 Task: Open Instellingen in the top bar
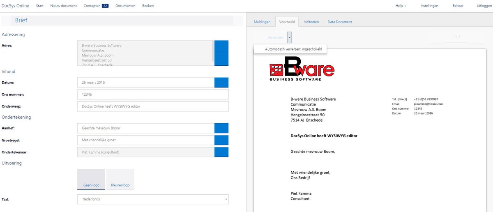tap(429, 6)
